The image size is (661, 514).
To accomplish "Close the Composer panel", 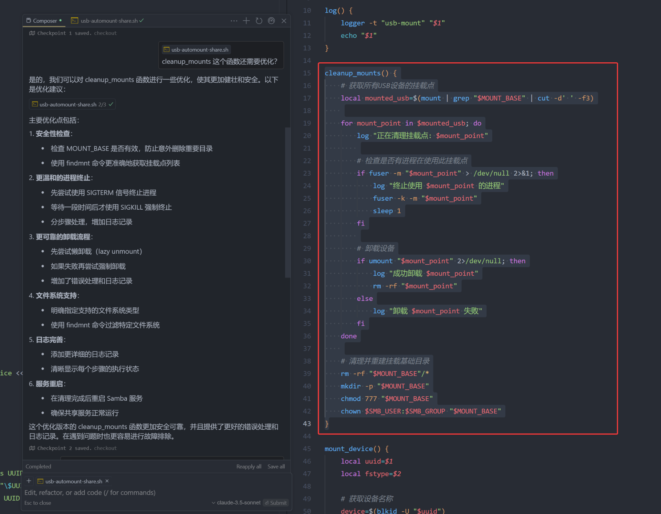I will click(284, 21).
